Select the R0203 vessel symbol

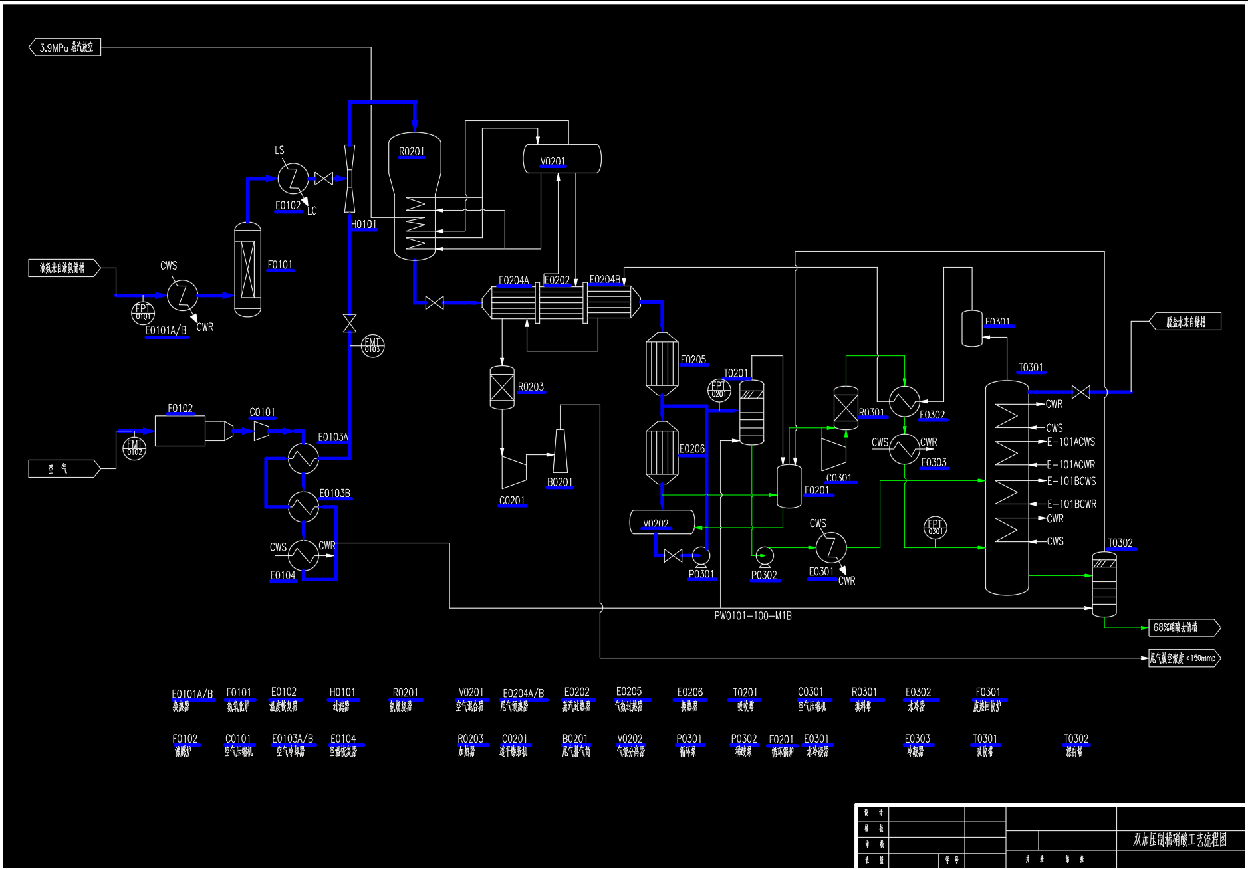[502, 387]
